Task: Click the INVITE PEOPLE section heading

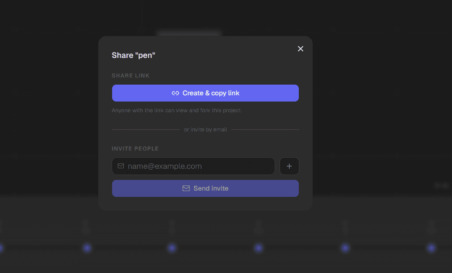Action: 135,148
